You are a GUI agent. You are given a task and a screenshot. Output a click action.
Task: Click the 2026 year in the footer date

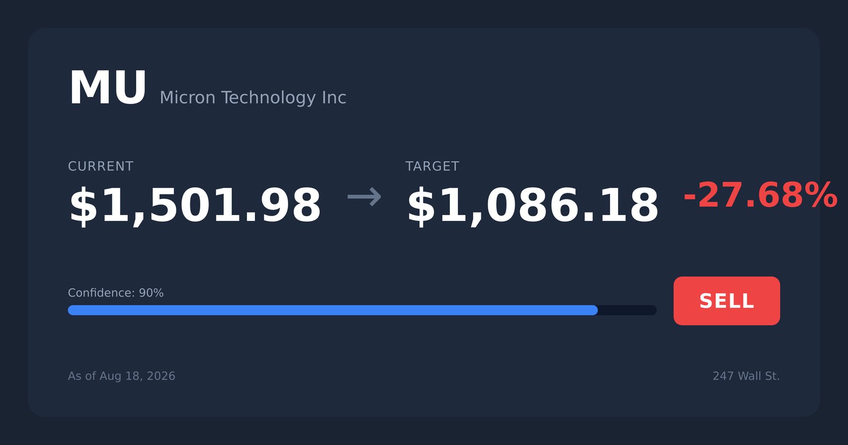[x=161, y=376]
